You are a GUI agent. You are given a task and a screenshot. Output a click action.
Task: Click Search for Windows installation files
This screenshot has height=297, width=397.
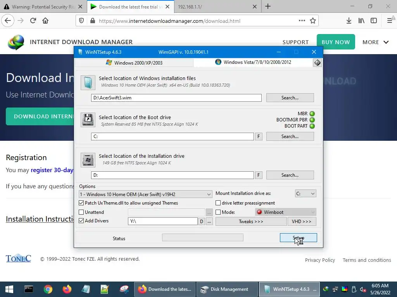coord(290,98)
